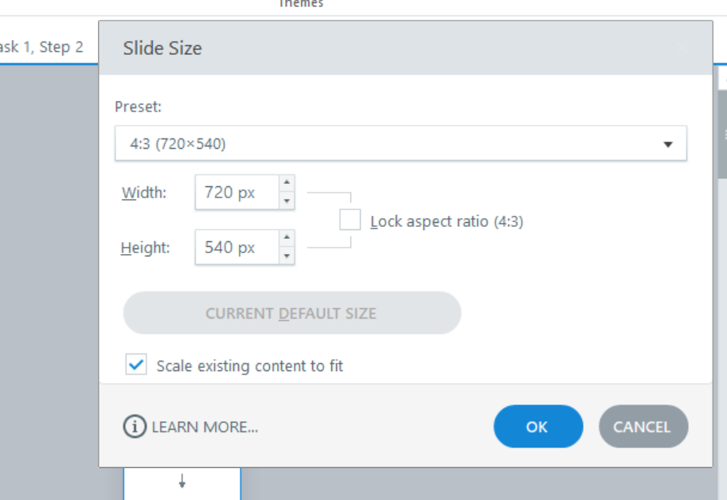Click the Themes label in the ribbon
727x500 pixels.
click(x=300, y=4)
